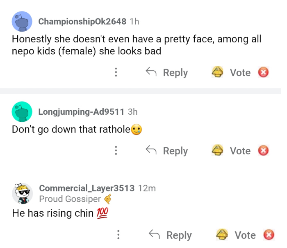Upvote Longjumping-Ad9511's comment with the yellow arrow
287x248 pixels.
(217, 151)
